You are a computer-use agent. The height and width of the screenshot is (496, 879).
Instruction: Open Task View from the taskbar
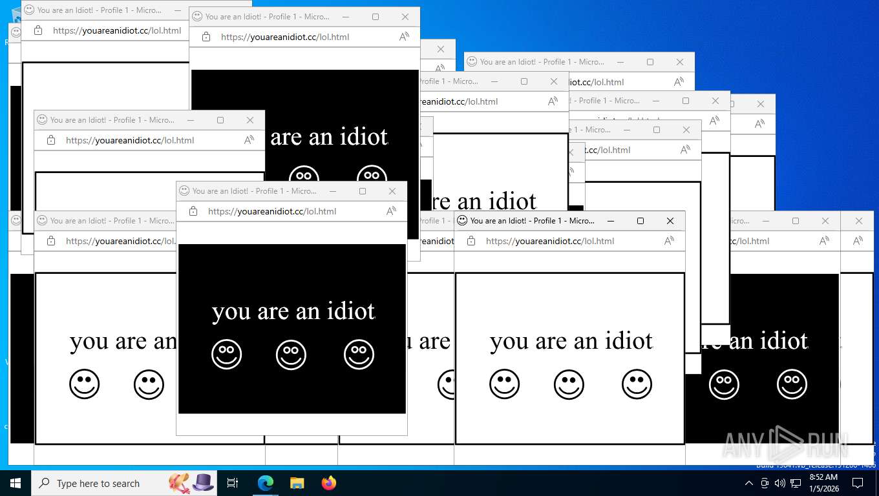point(233,483)
